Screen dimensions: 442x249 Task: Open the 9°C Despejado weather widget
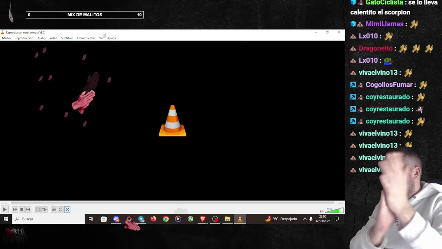pyautogui.click(x=281, y=219)
